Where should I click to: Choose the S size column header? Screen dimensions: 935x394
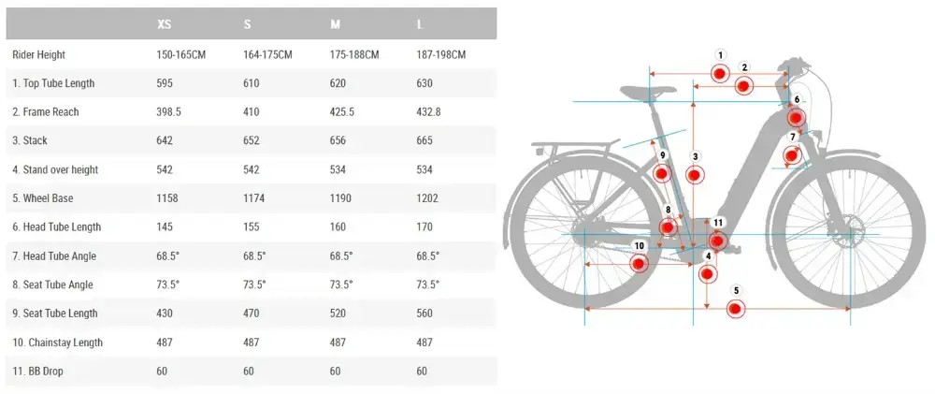point(247,24)
